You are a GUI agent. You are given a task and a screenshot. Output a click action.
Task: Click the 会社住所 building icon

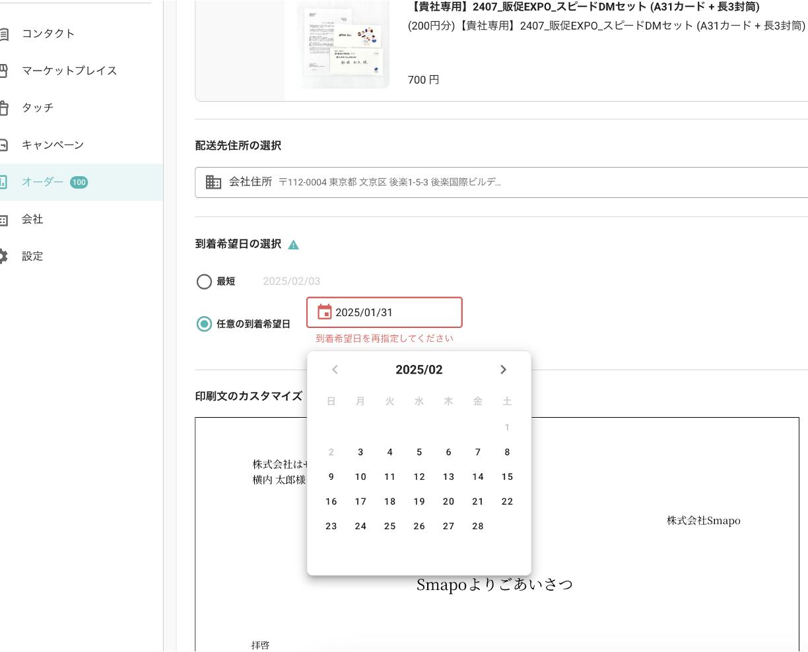click(x=213, y=182)
